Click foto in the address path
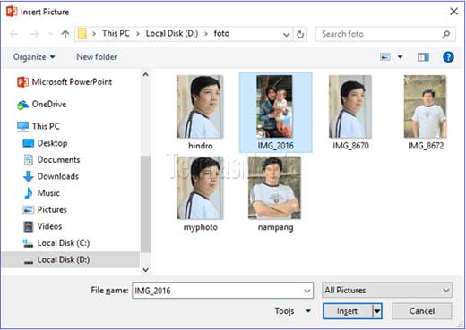Image resolution: width=466 pixels, height=330 pixels. 221,33
